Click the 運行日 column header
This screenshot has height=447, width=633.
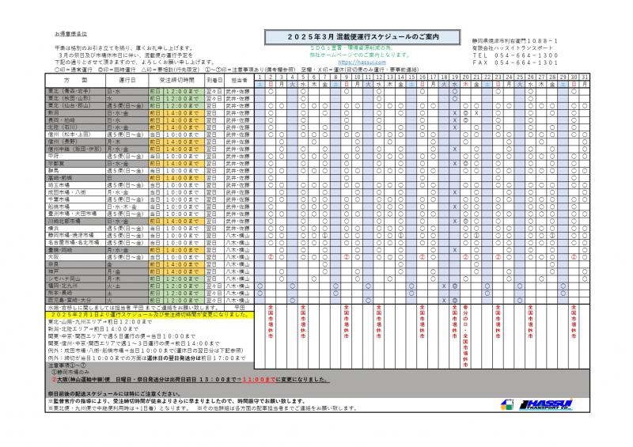point(127,81)
